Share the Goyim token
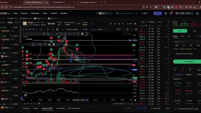 coord(41,23)
